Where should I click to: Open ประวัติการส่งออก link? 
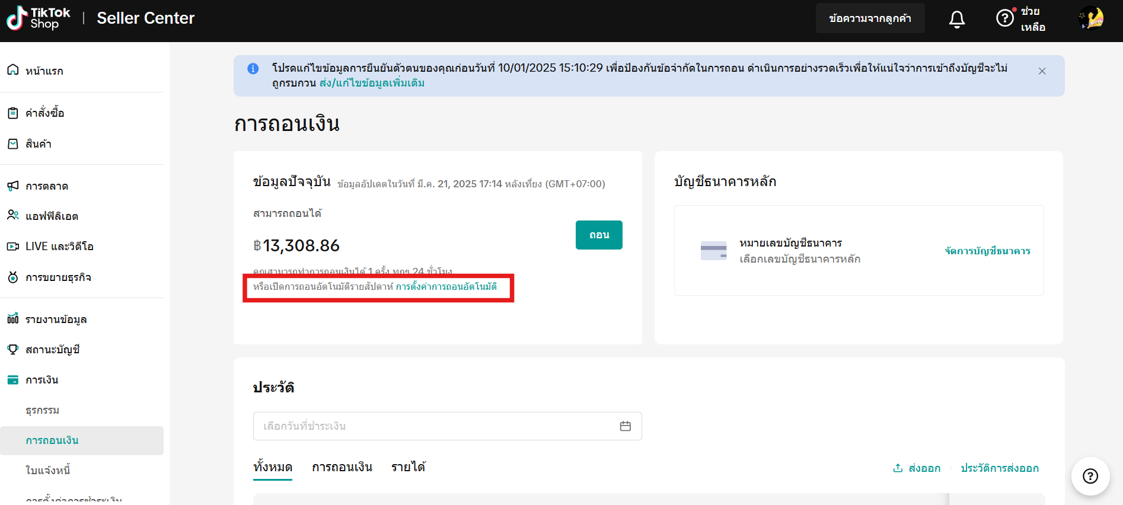point(1000,468)
